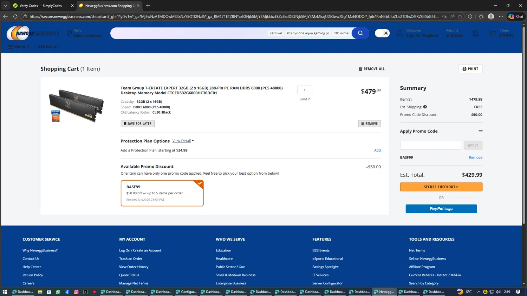Click the APPLY promo button

473,145
